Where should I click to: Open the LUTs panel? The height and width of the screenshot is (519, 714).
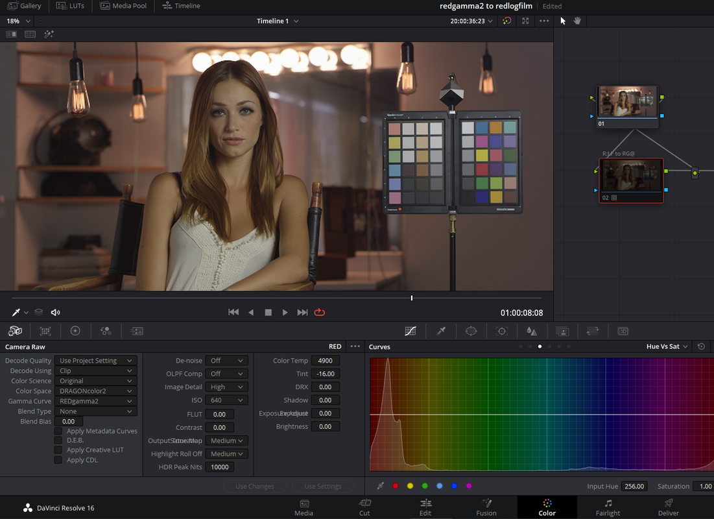70,6
